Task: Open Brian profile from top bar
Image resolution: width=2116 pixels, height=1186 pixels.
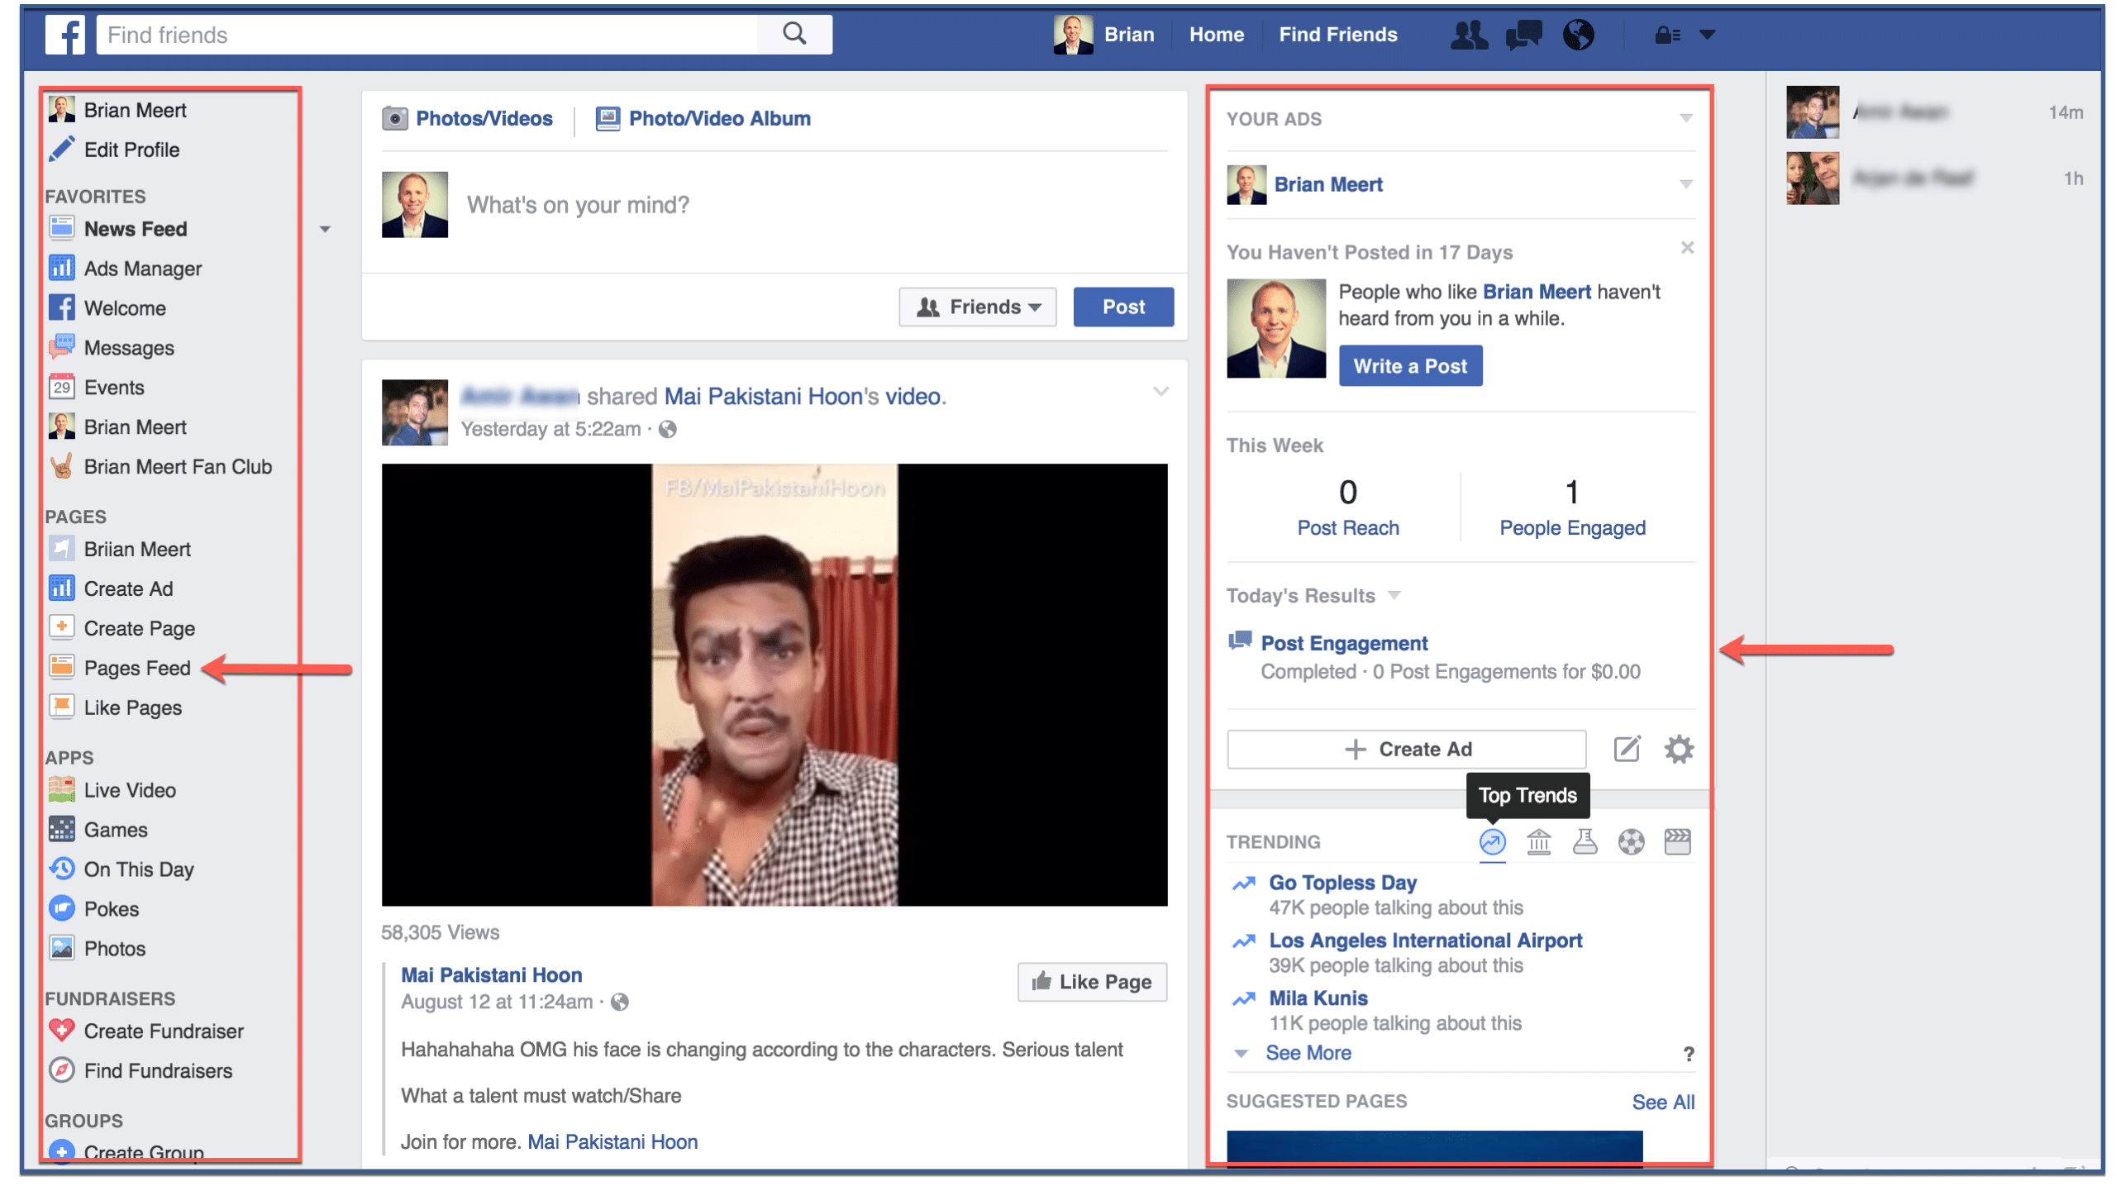Action: 1103,35
